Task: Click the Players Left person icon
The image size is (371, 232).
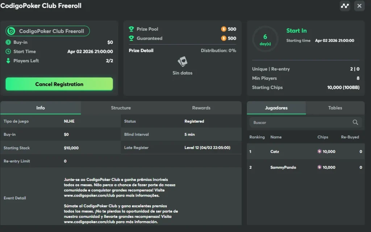Action: 8,61
